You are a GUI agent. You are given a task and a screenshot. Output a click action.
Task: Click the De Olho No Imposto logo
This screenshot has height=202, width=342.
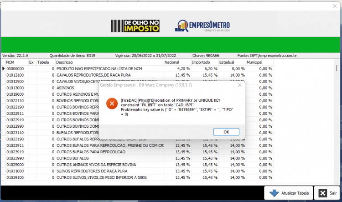135,26
